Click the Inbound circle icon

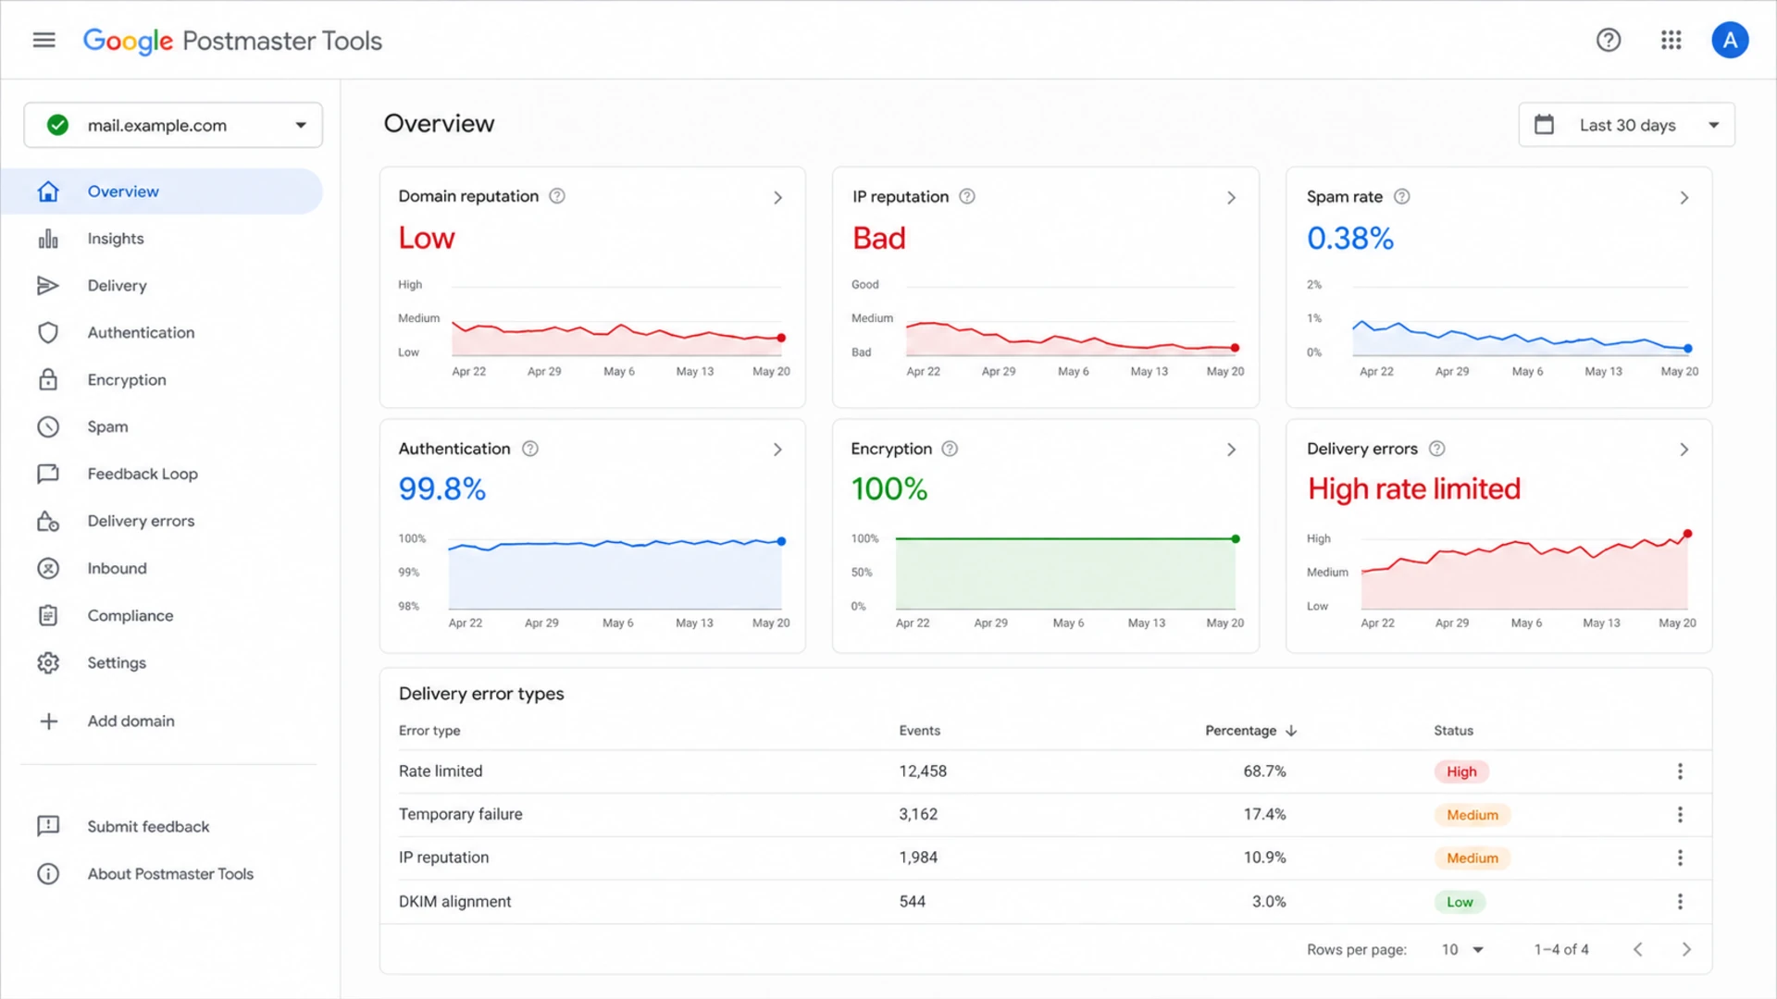[x=48, y=569]
